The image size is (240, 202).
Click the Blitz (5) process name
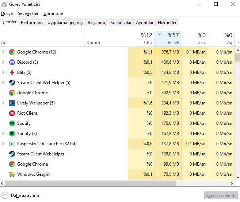pos(24,72)
